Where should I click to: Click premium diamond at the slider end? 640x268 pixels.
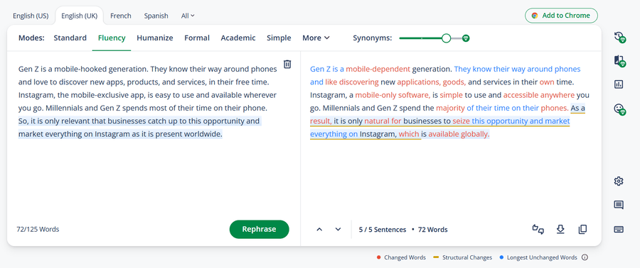coord(466,38)
